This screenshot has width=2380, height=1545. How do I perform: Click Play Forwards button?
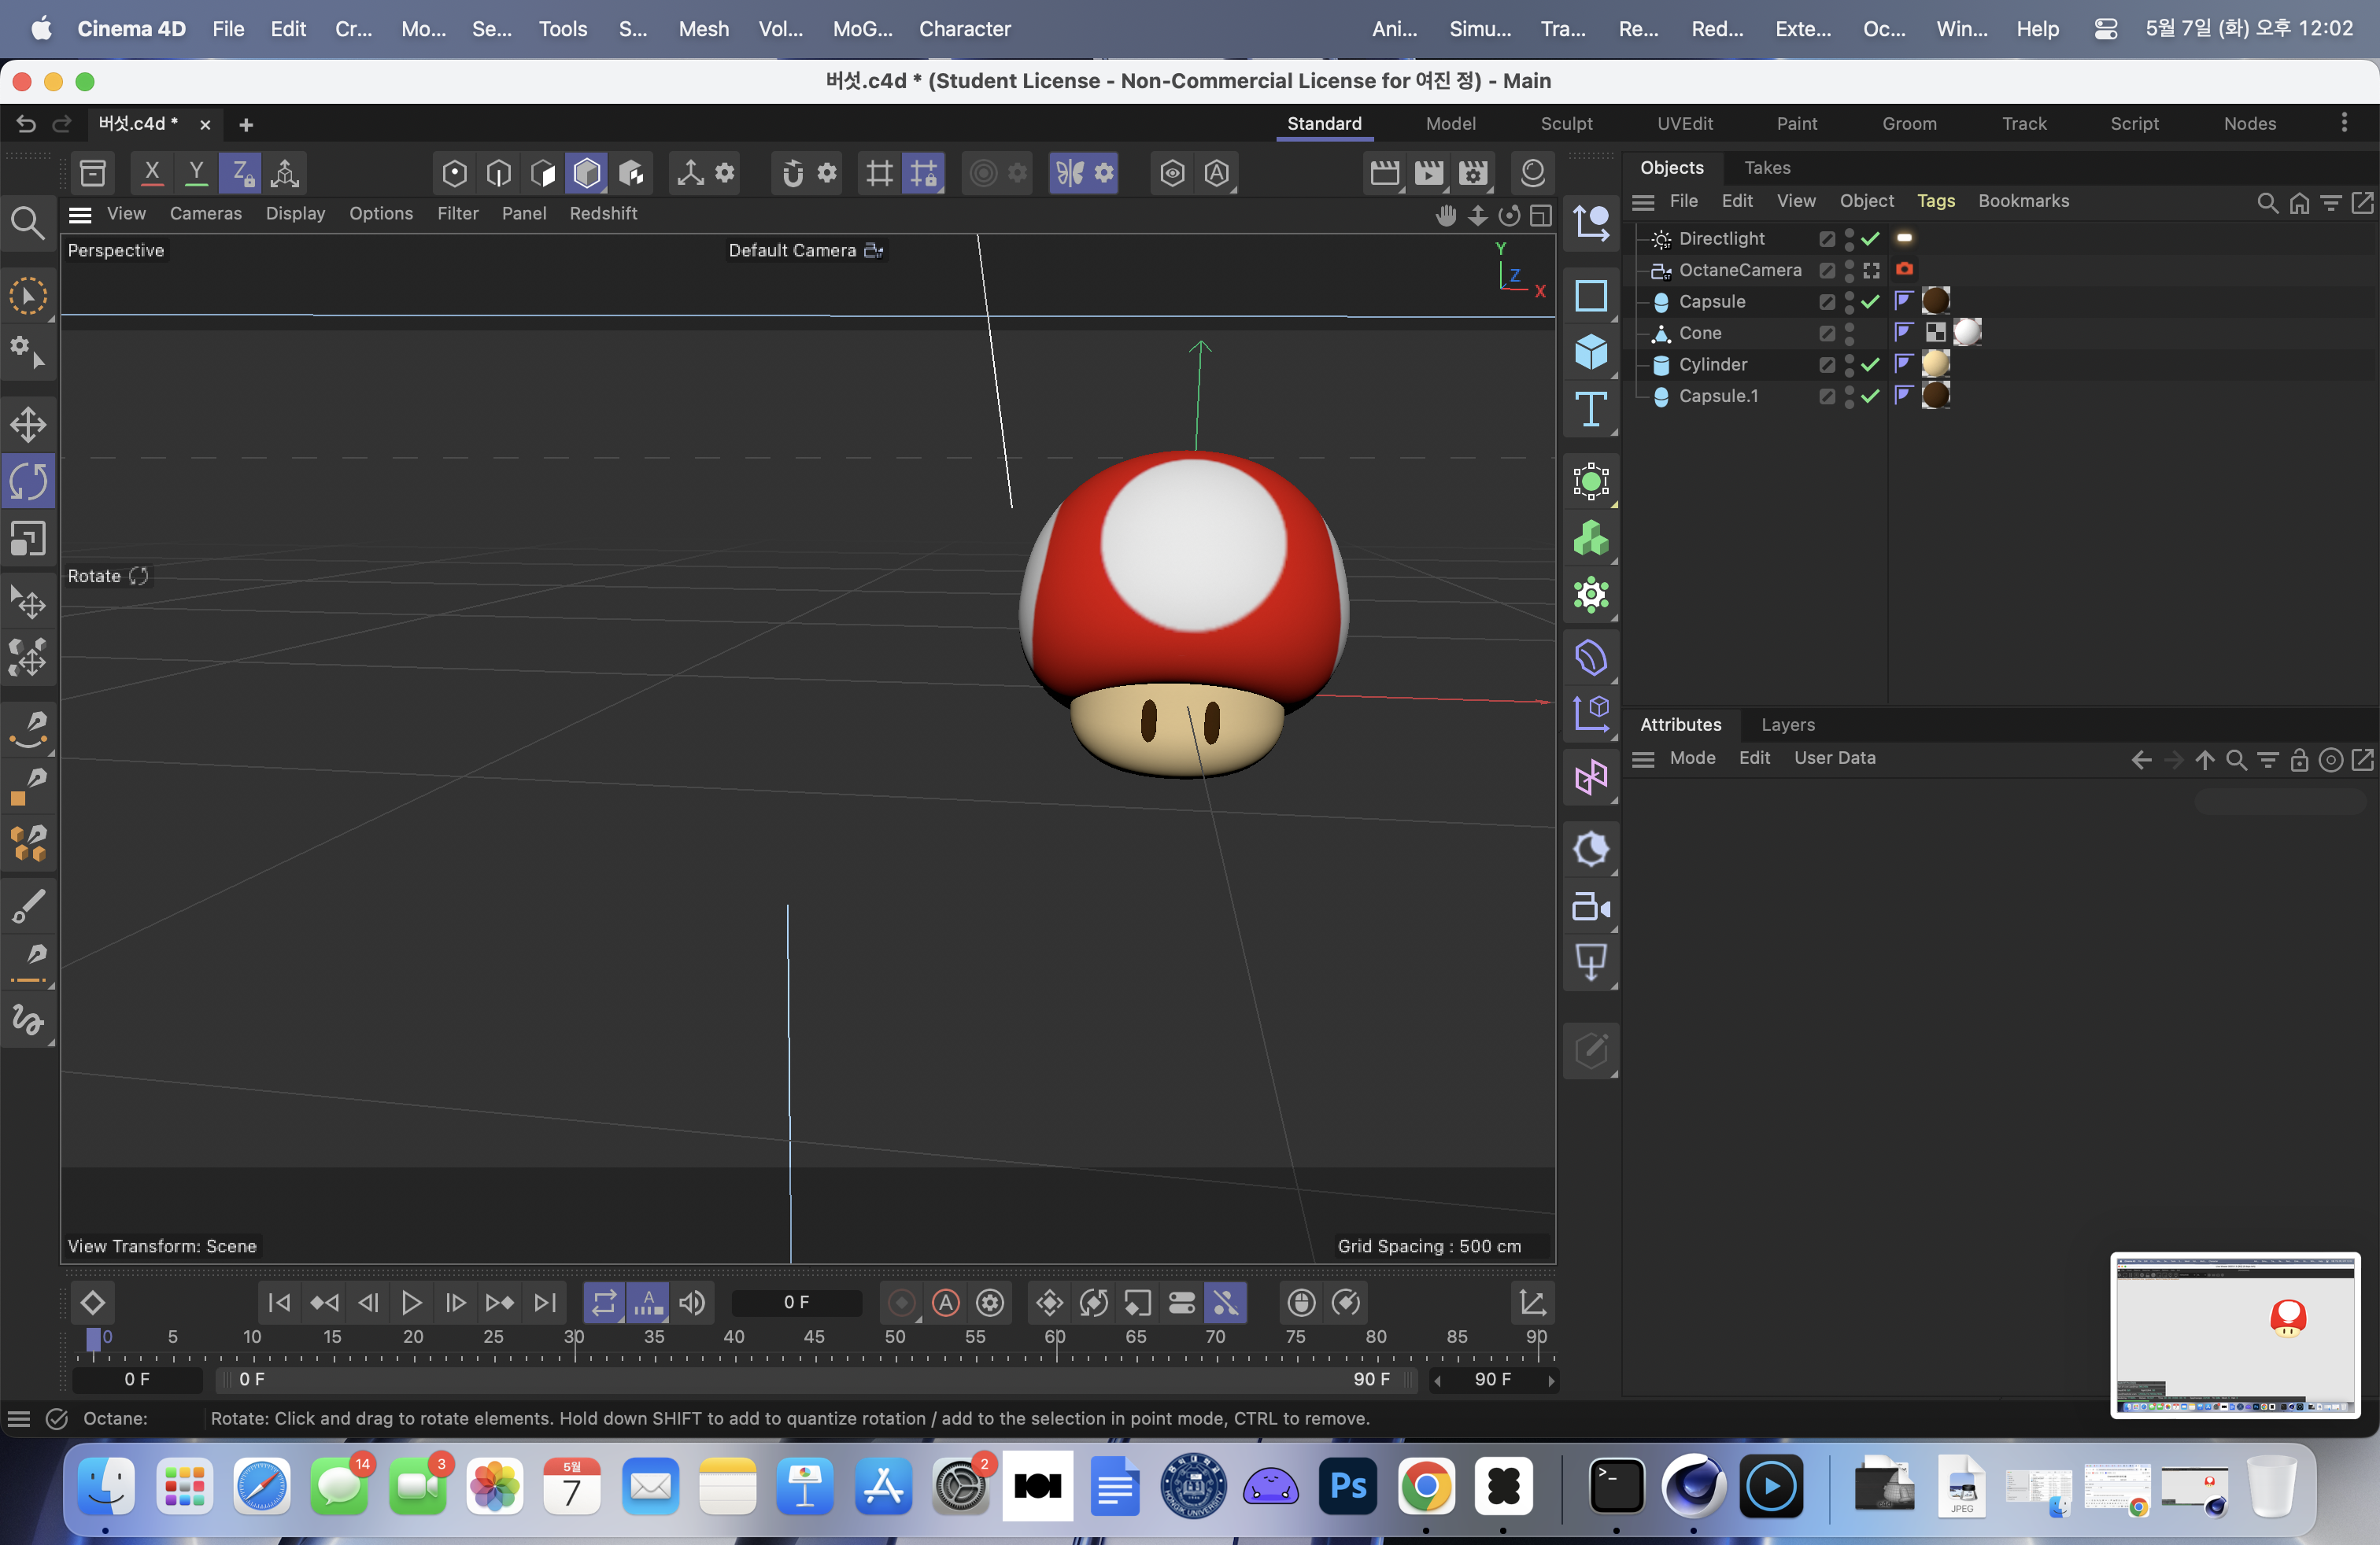[x=411, y=1302]
